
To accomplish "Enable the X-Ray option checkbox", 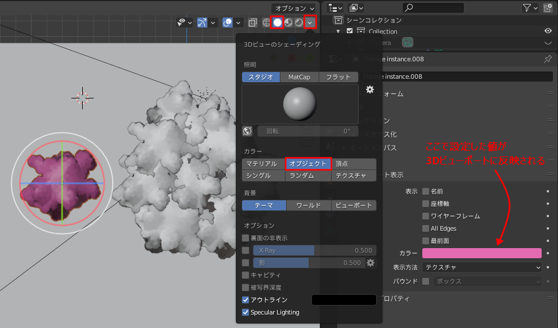I will [x=245, y=249].
